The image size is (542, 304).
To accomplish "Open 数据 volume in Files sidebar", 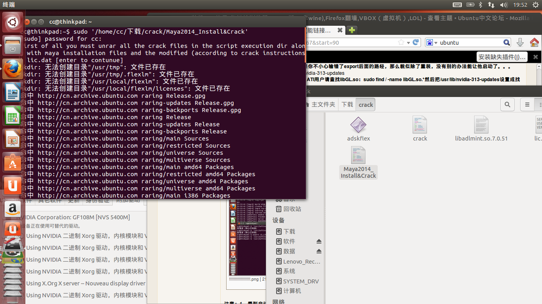I will pos(286,251).
